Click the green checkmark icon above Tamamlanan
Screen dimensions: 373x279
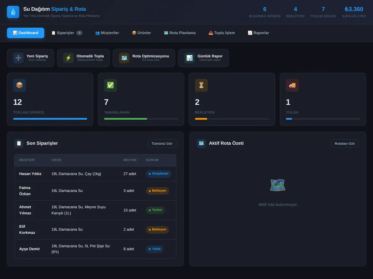(x=110, y=85)
